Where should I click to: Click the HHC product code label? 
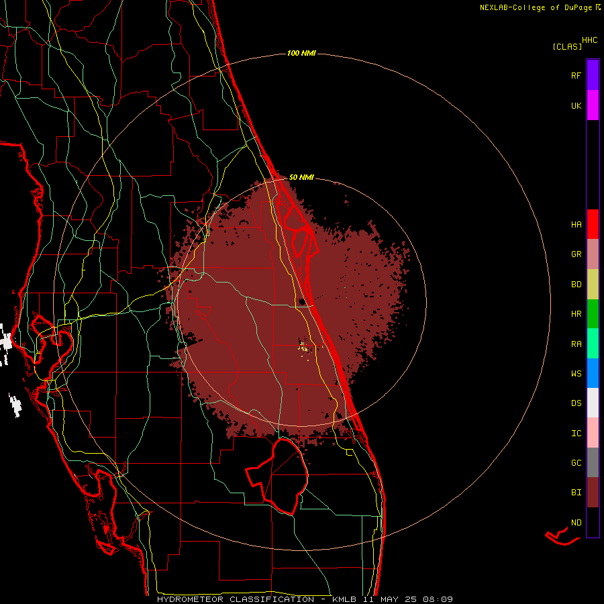589,40
